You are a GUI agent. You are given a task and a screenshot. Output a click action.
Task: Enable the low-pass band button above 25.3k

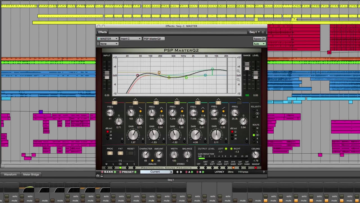(239, 103)
